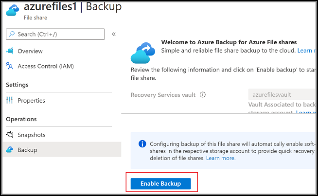Click the Snapshots icon in sidebar

(10, 134)
